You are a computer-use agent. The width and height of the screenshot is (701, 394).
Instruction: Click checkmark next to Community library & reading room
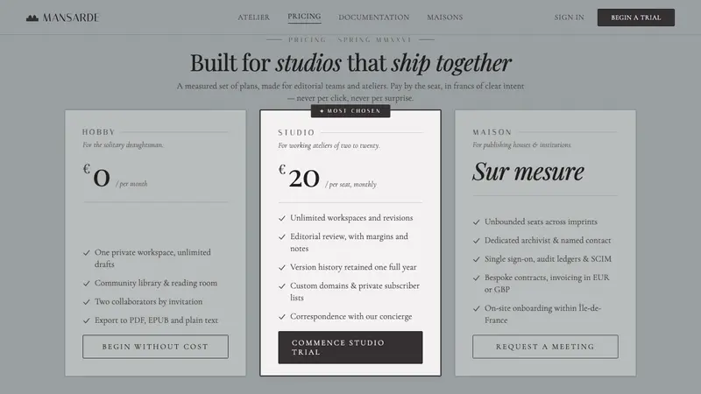(x=86, y=284)
